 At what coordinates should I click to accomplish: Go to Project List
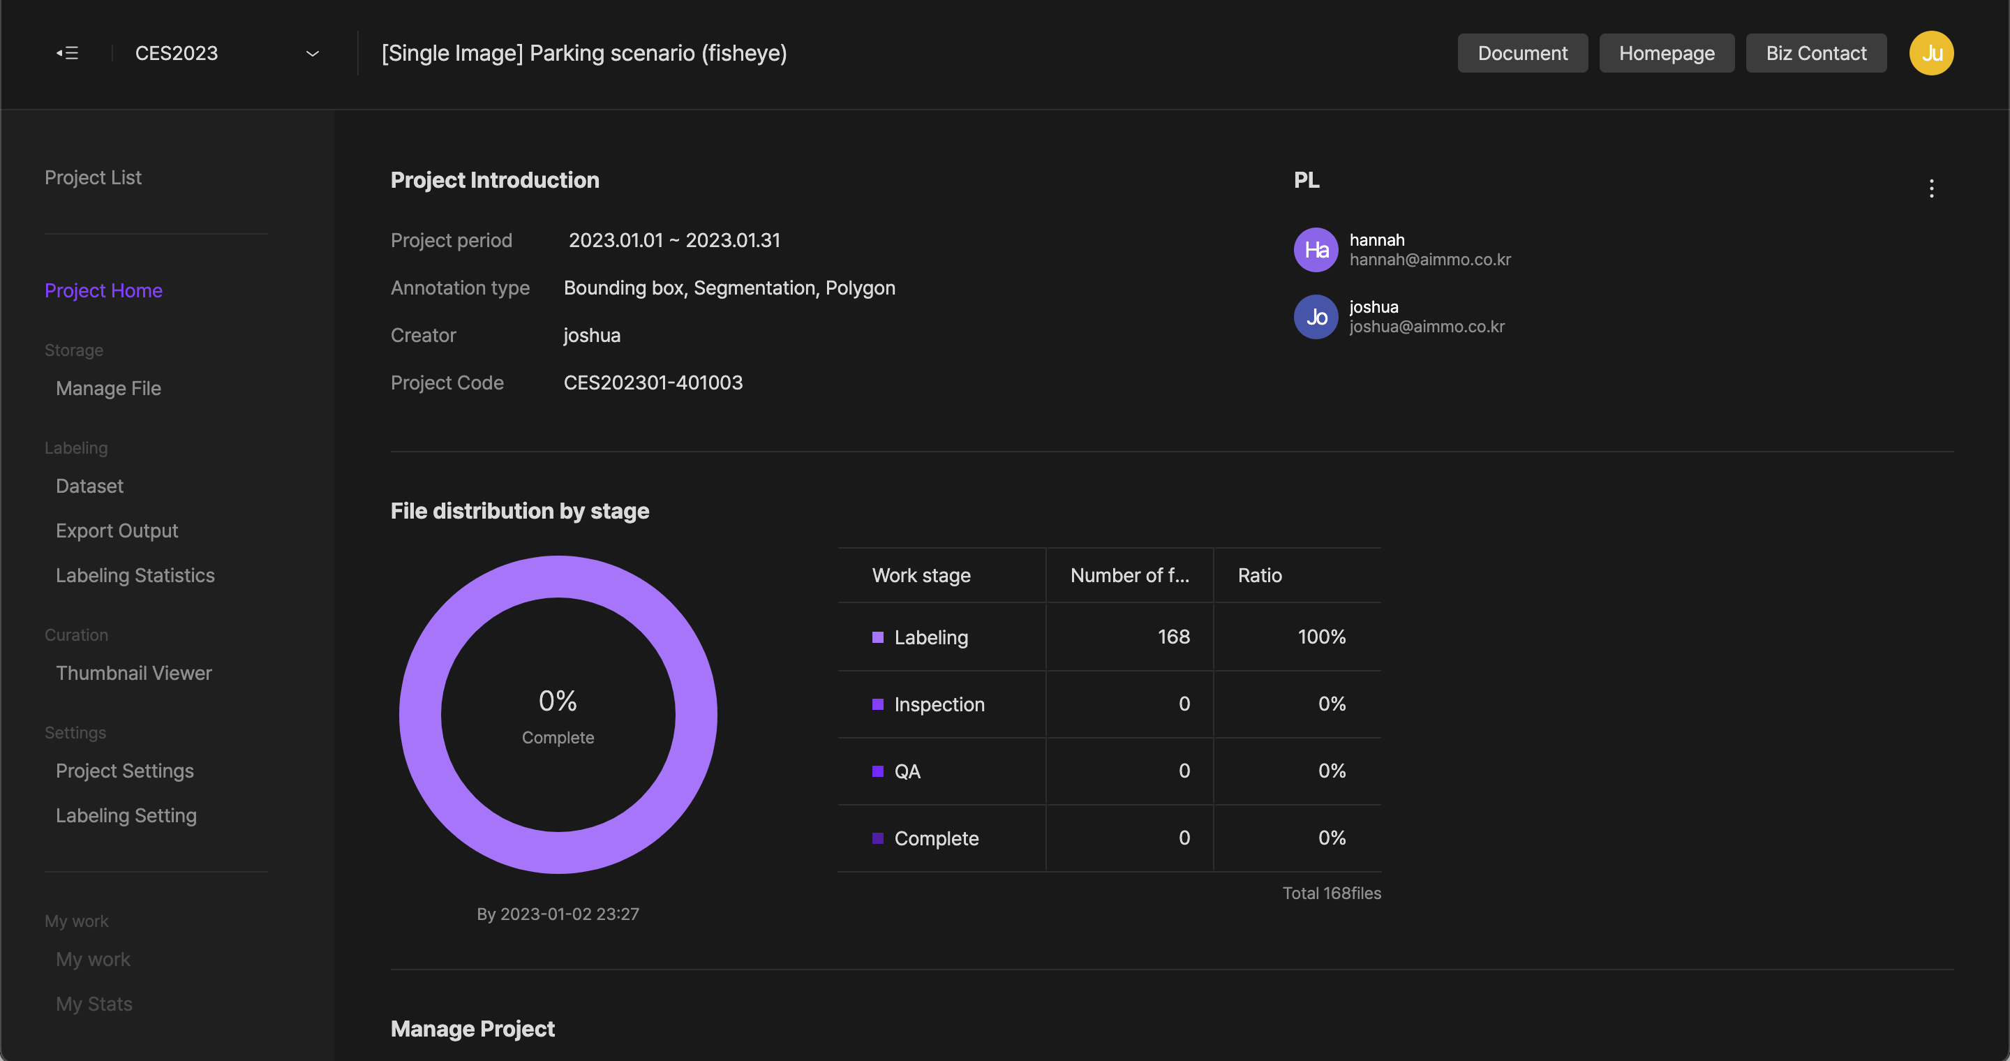(93, 178)
